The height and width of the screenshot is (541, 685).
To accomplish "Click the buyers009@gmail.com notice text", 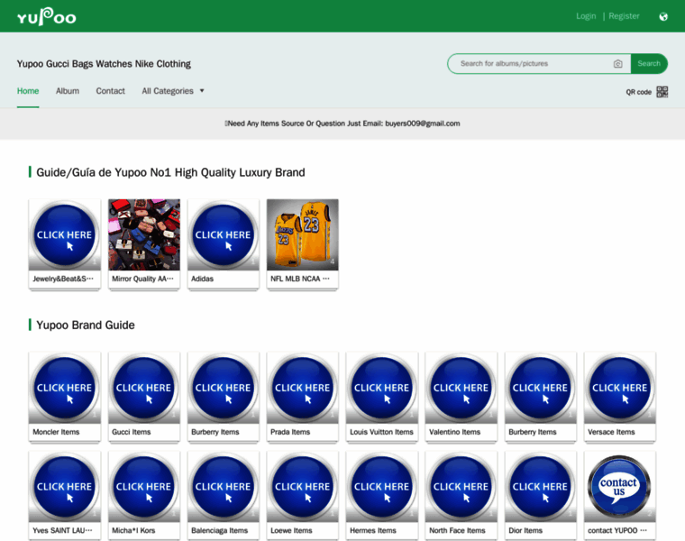I will (342, 124).
